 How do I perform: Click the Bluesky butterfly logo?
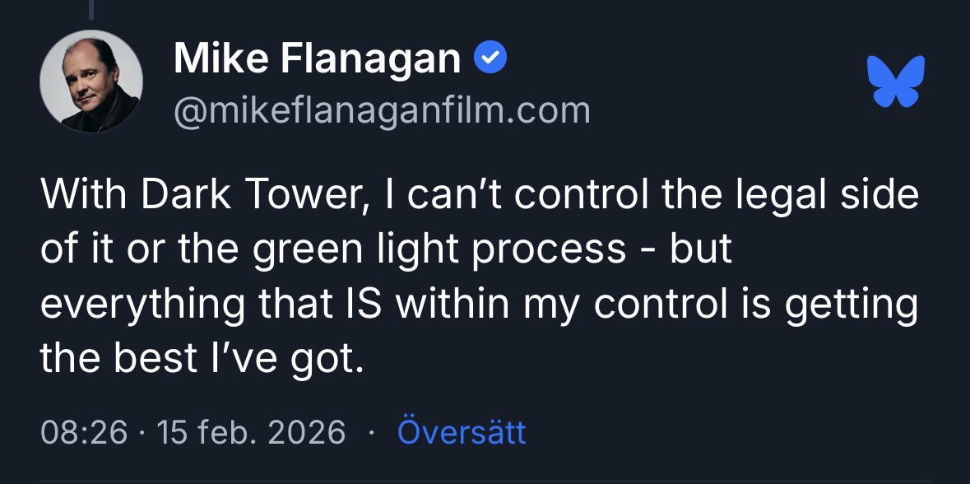click(x=896, y=81)
